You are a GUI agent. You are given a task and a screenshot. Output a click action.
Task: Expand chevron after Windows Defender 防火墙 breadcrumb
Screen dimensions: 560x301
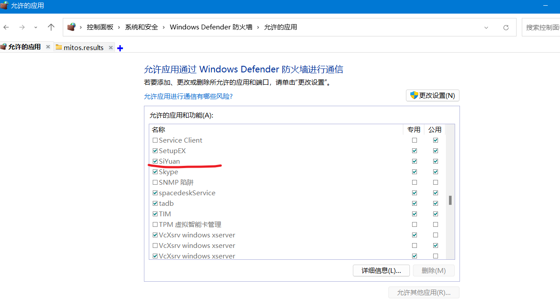point(258,27)
